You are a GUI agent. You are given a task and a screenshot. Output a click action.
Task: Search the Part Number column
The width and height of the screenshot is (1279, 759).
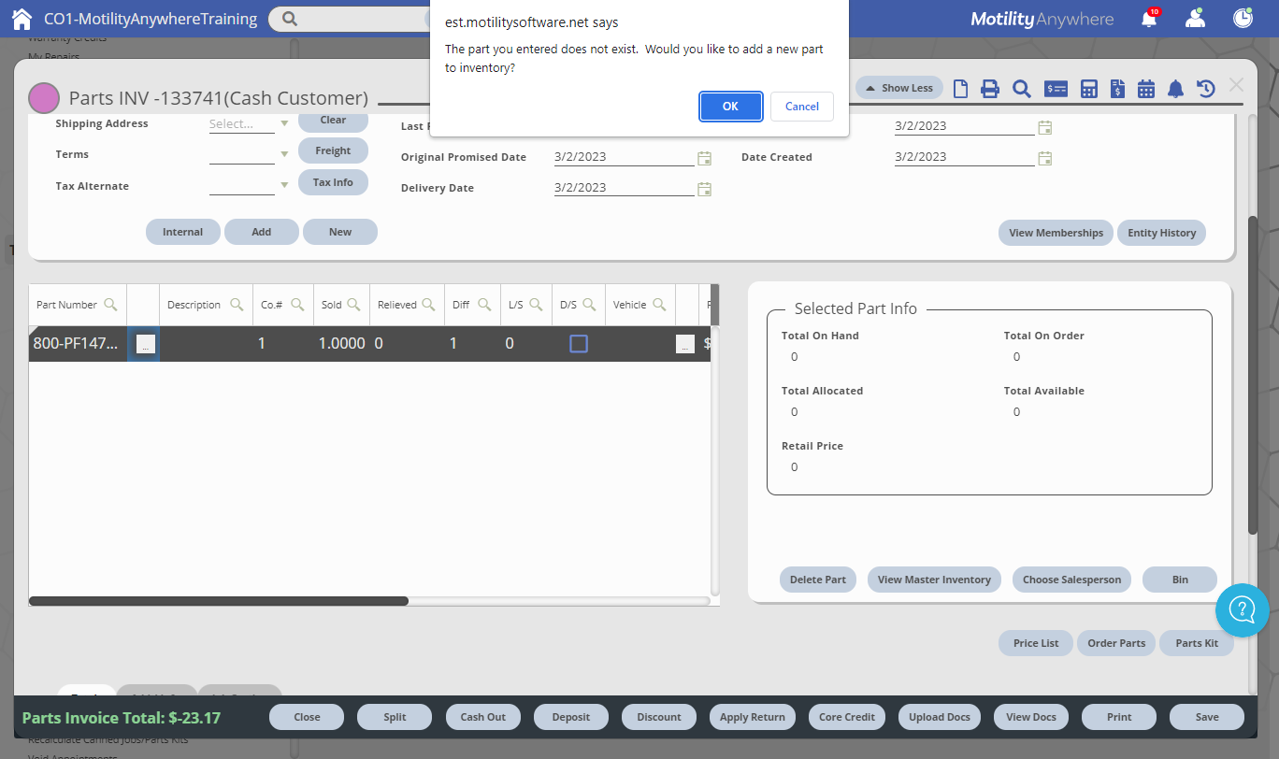(110, 305)
